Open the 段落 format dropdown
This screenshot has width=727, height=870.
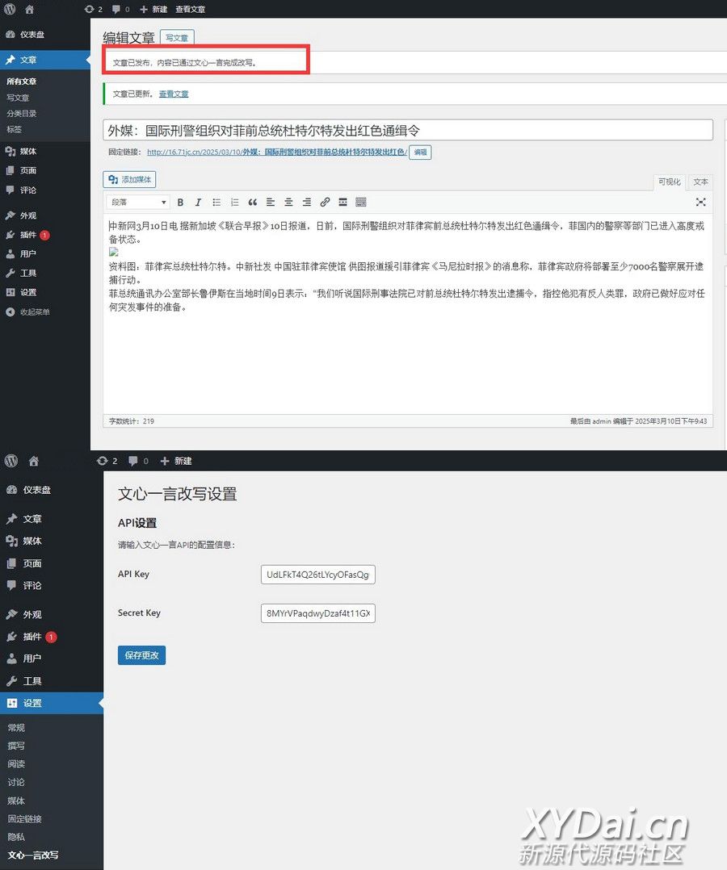138,203
